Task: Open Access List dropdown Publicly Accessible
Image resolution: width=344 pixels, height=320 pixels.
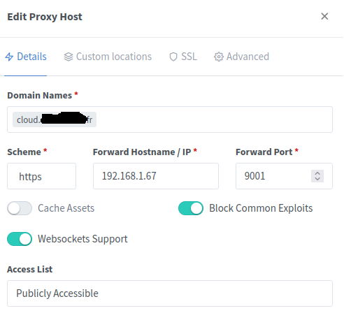Action: [170, 293]
